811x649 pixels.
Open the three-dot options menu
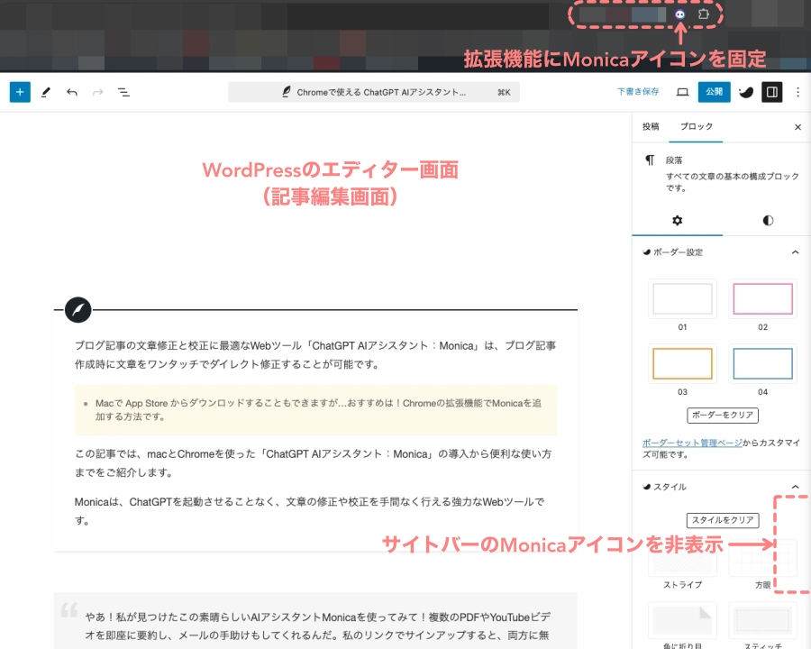[797, 92]
